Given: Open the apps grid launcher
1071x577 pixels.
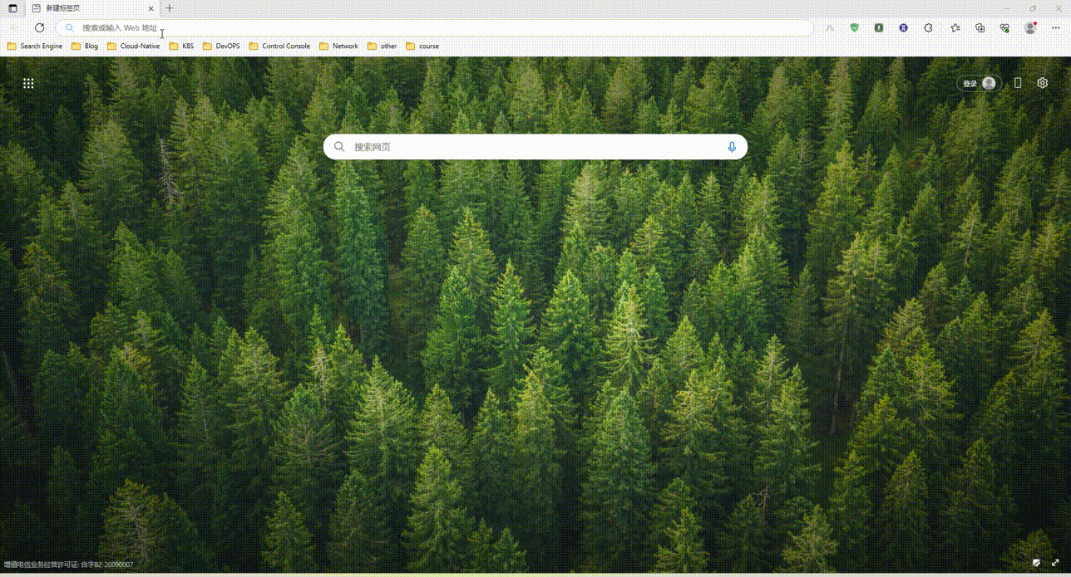Looking at the screenshot, I should click(28, 83).
